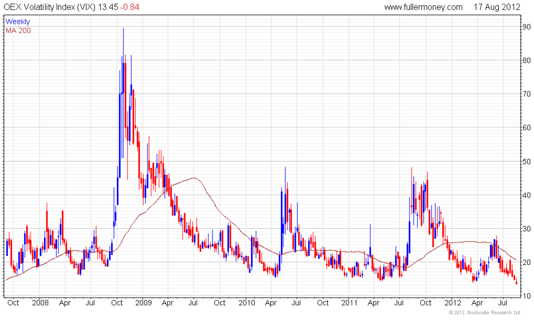The image size is (534, 320).
Task: Click the 40 label on the price axis
Action: tap(527, 195)
